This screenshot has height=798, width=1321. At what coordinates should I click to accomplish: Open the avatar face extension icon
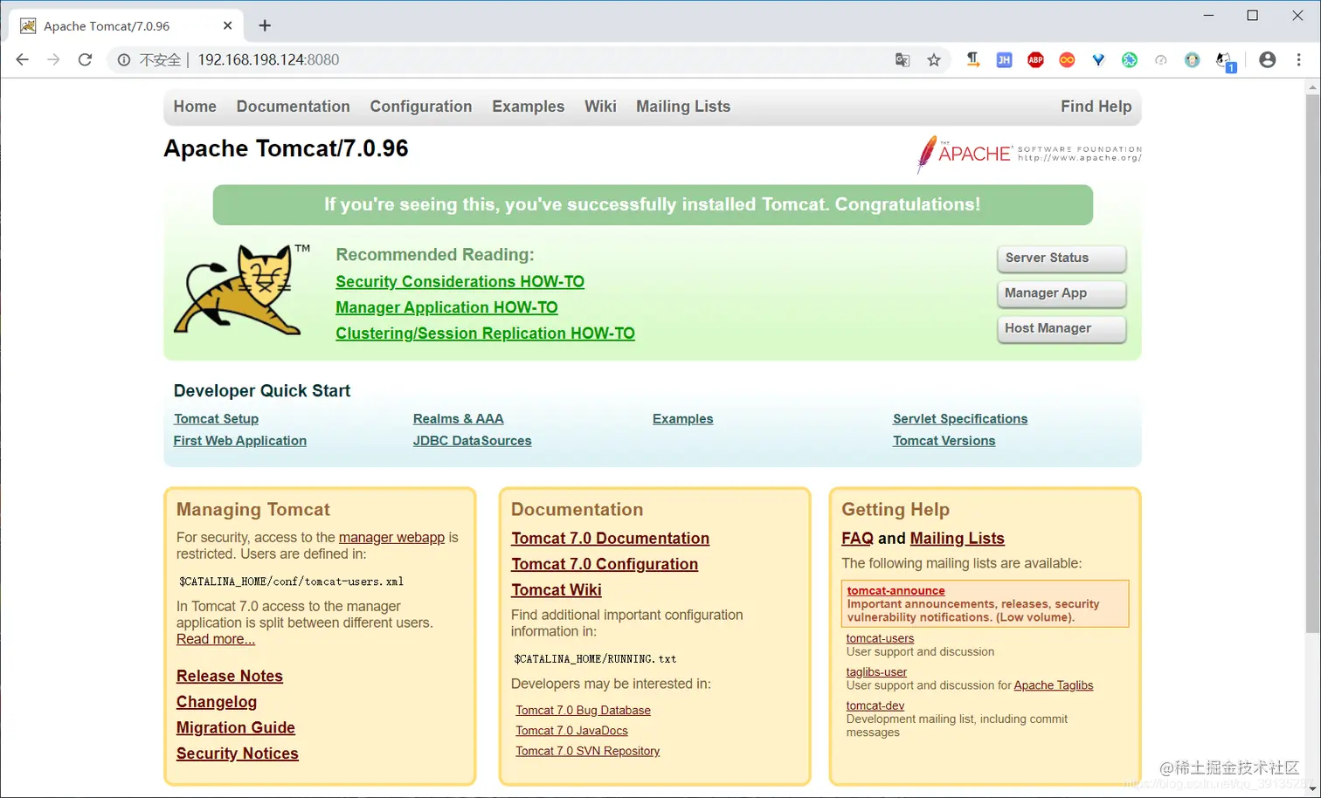[x=1193, y=59]
